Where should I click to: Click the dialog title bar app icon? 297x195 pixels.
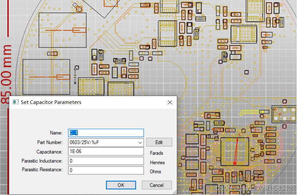click(x=15, y=102)
